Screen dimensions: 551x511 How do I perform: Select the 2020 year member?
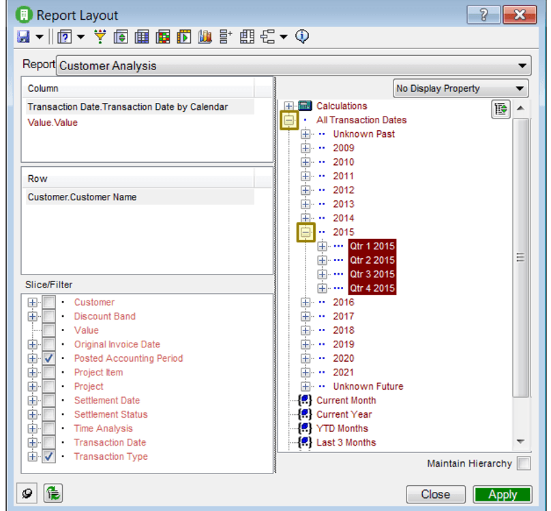tap(343, 358)
